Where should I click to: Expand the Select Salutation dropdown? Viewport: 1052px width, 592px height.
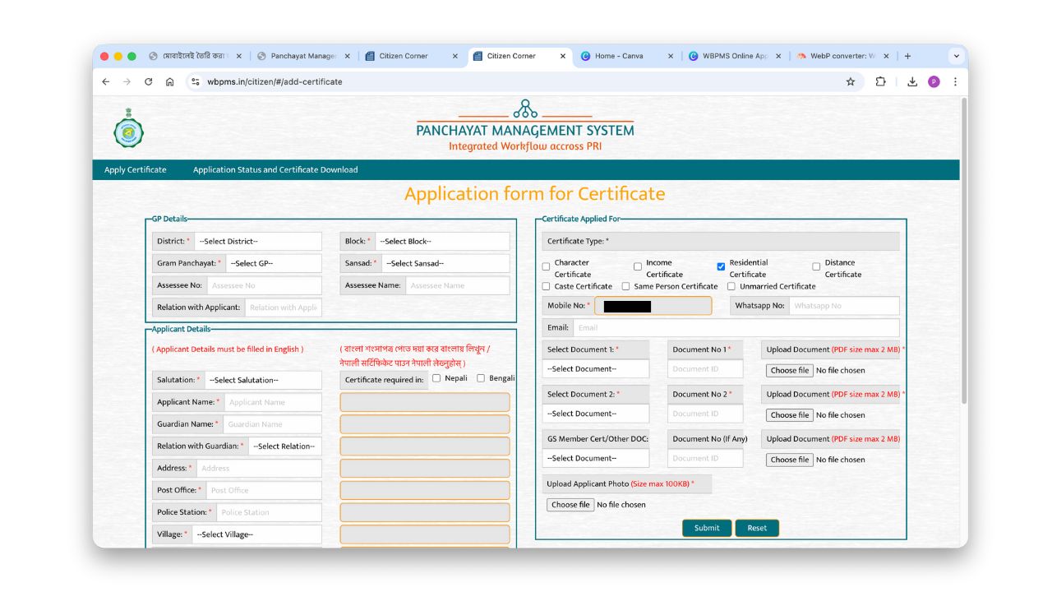(262, 380)
